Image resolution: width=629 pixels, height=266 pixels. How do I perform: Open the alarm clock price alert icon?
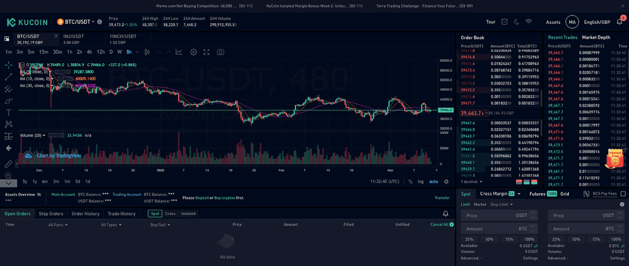pyautogui.click(x=505, y=22)
